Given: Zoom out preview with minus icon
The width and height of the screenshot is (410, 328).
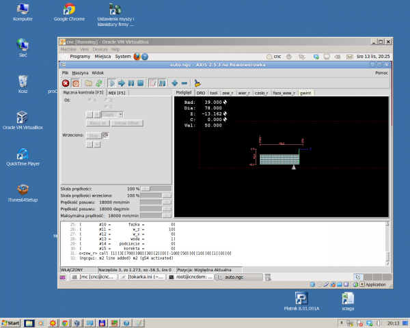Looking at the screenshot, I should pyautogui.click(x=184, y=83).
